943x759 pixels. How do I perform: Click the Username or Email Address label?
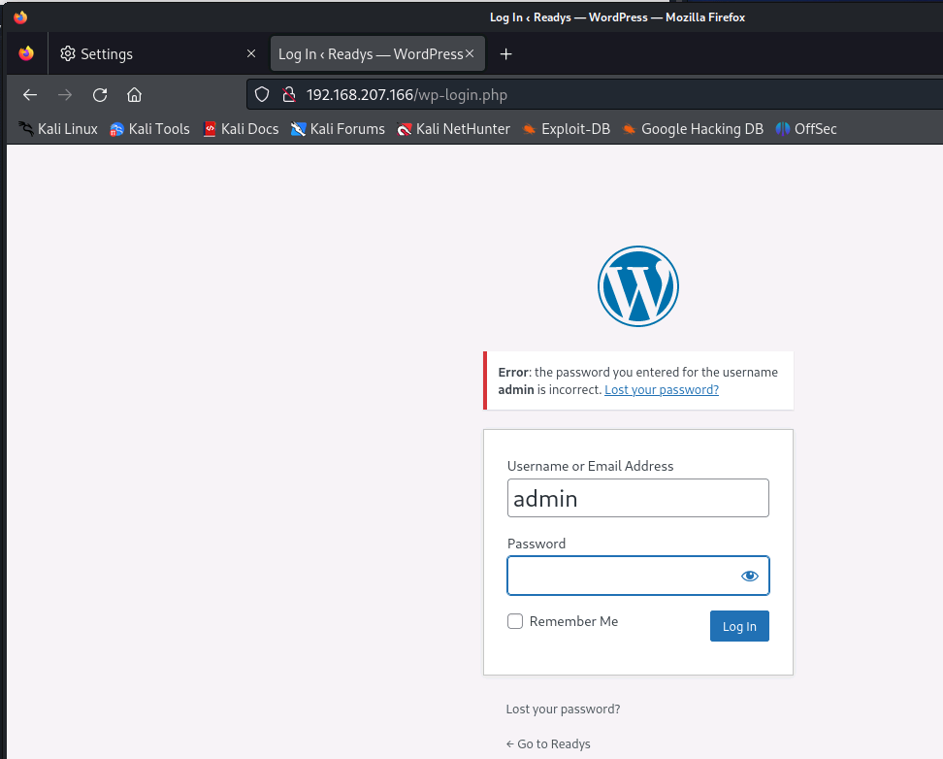pyautogui.click(x=590, y=466)
